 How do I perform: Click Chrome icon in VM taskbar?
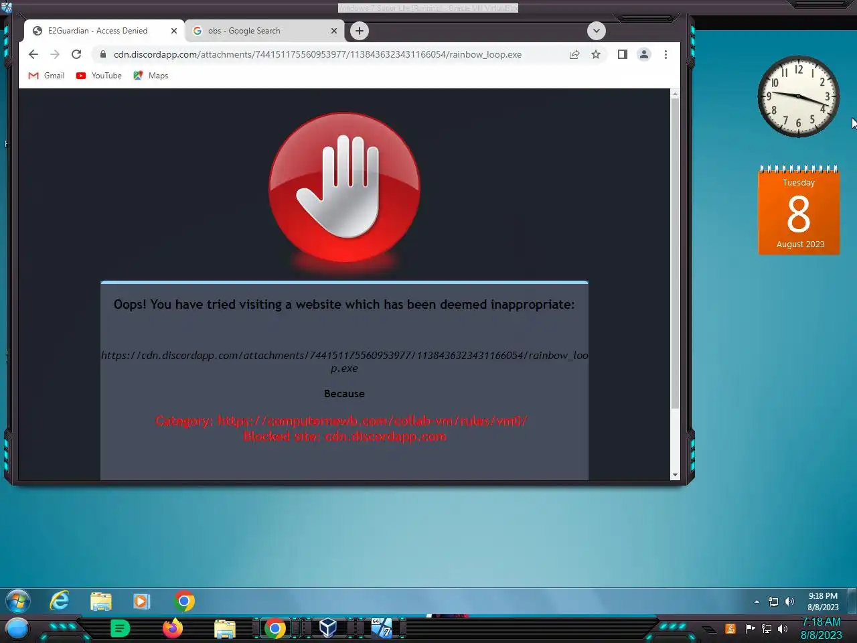coord(184,601)
